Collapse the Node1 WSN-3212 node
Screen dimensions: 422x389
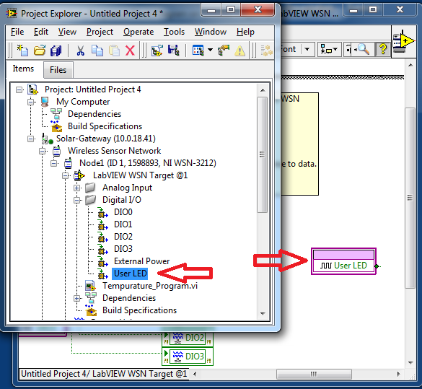pyautogui.click(x=54, y=163)
